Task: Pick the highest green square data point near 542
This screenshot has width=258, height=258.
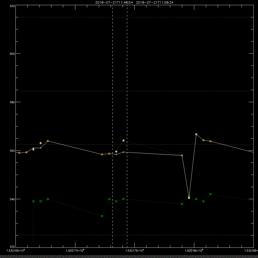Action: coord(210,194)
